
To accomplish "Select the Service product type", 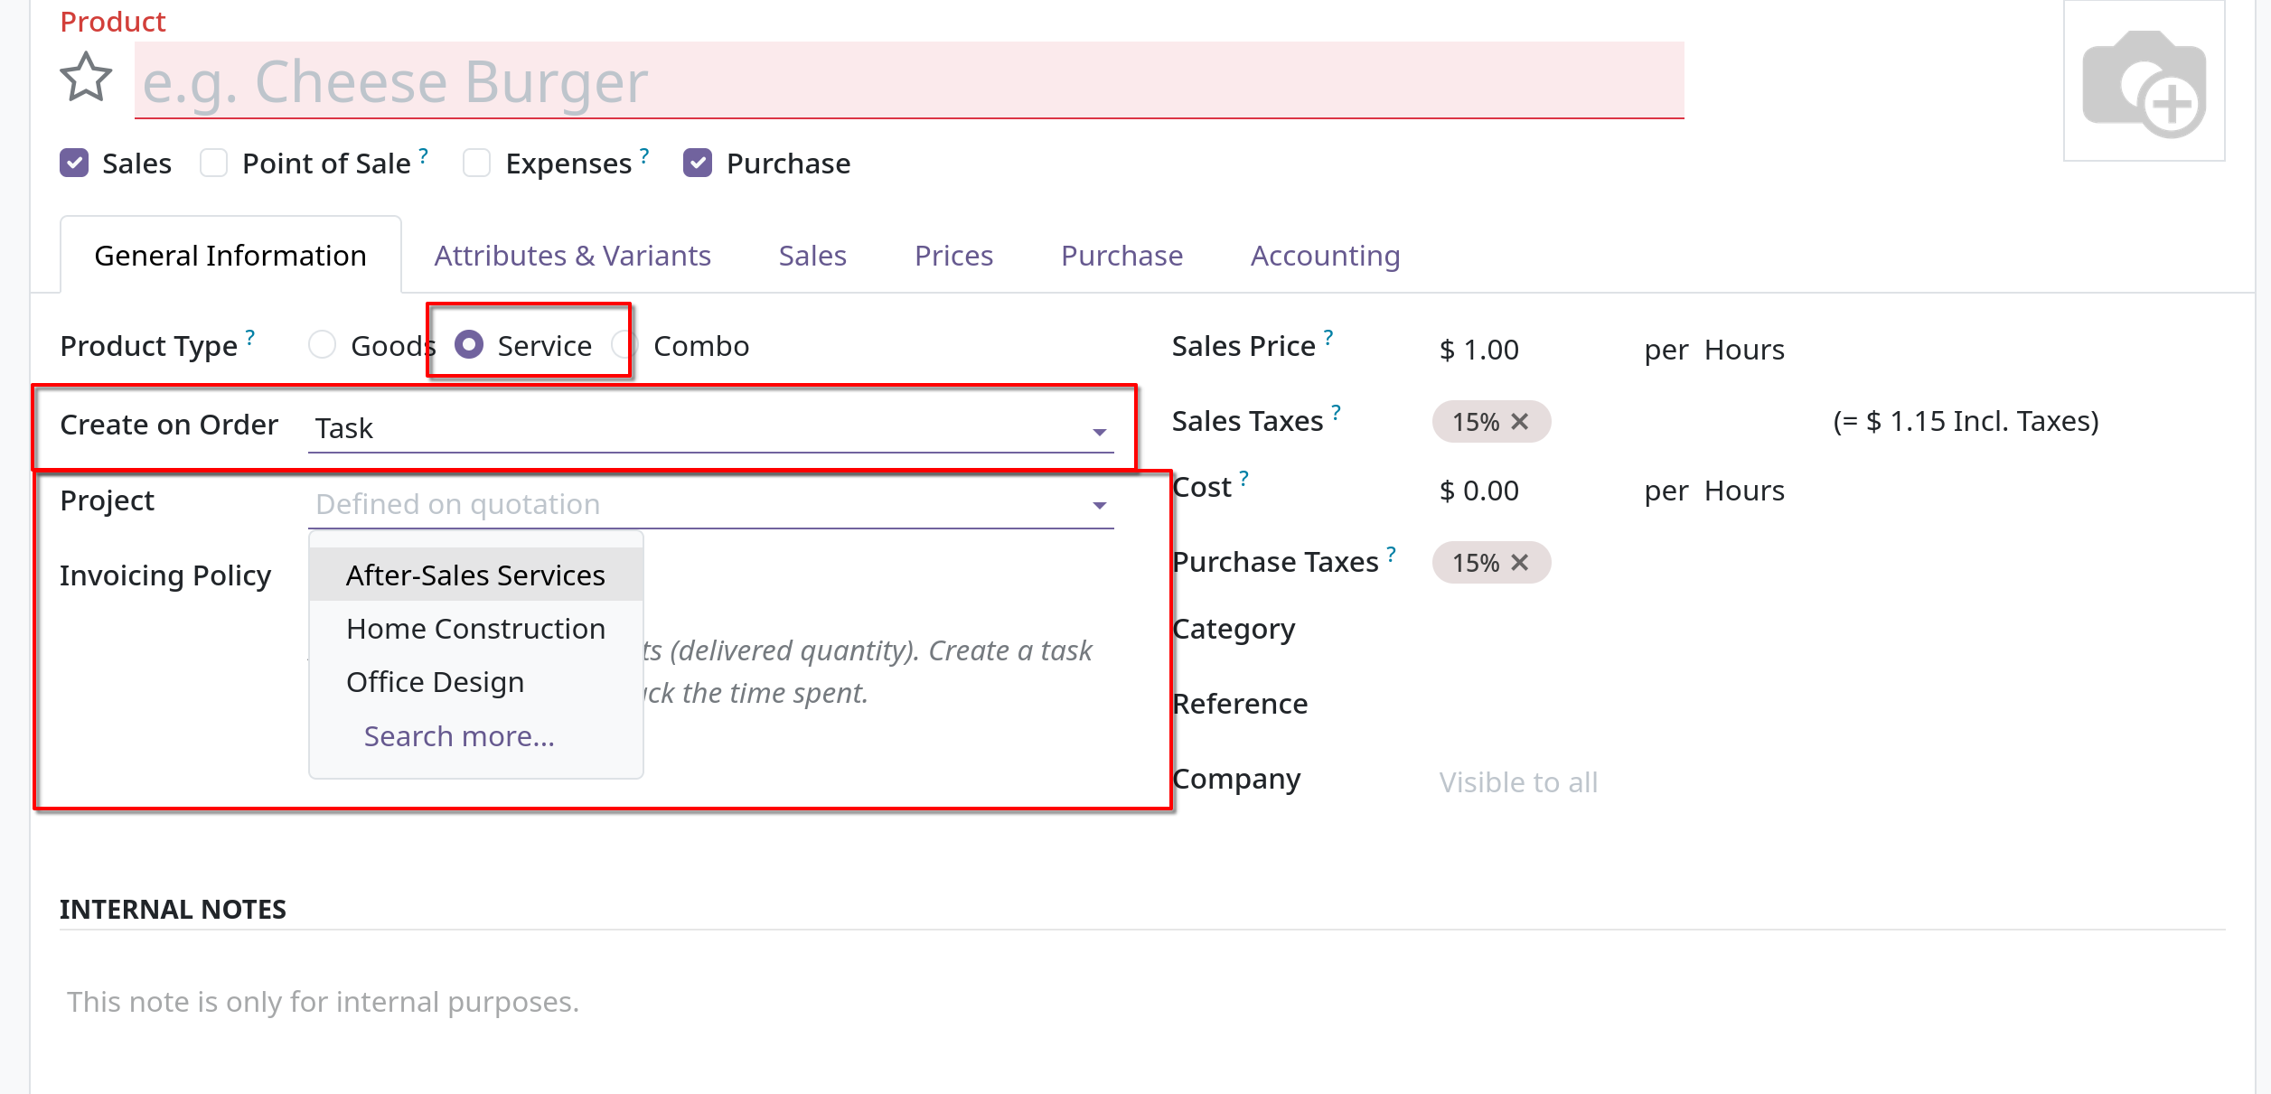I will click(x=468, y=345).
